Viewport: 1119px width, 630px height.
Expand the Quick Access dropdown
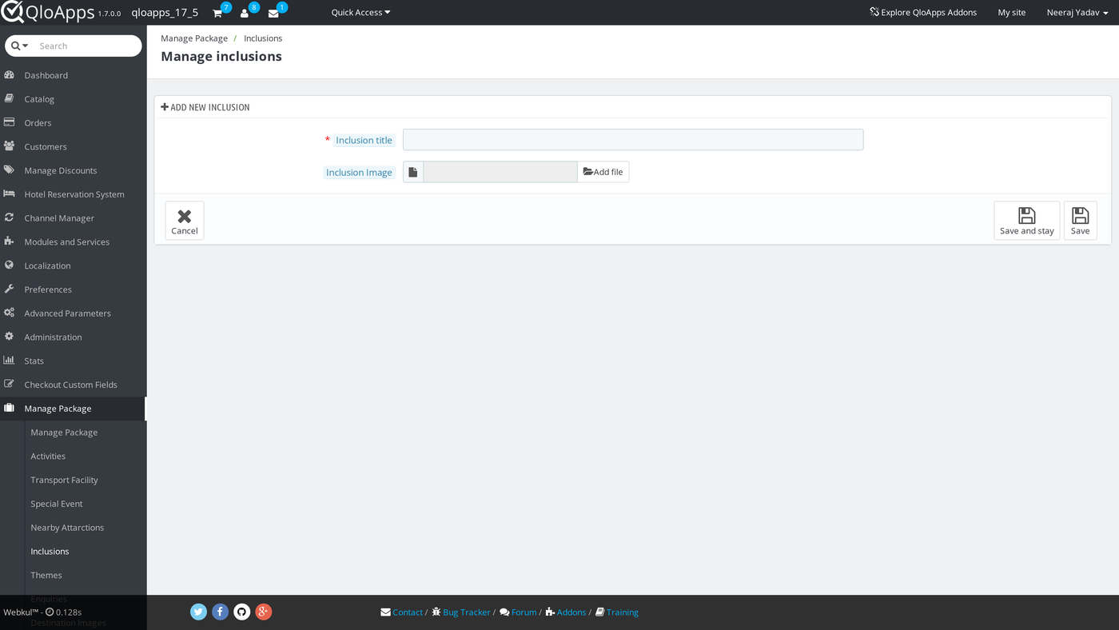click(360, 13)
